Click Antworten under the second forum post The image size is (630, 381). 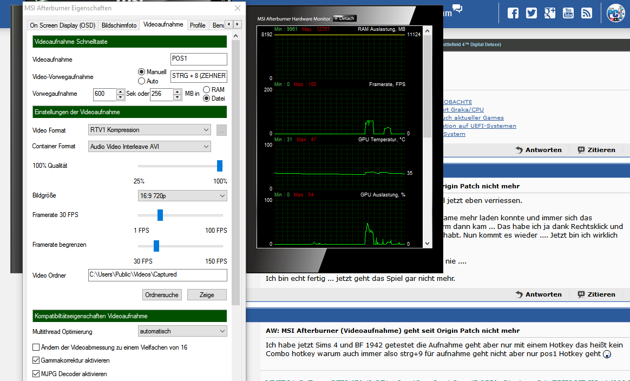pyautogui.click(x=539, y=294)
